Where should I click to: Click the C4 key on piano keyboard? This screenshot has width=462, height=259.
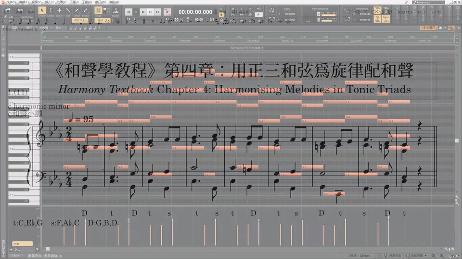click(x=24, y=149)
